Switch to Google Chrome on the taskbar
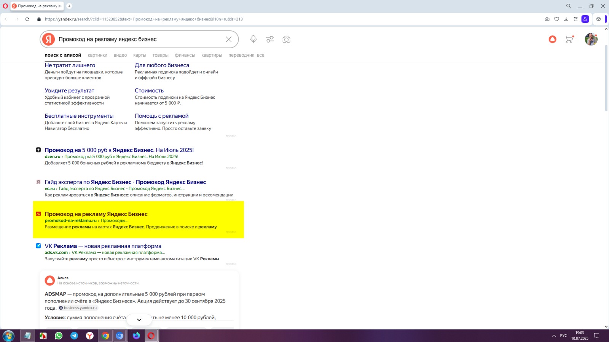609x342 pixels. point(105,336)
